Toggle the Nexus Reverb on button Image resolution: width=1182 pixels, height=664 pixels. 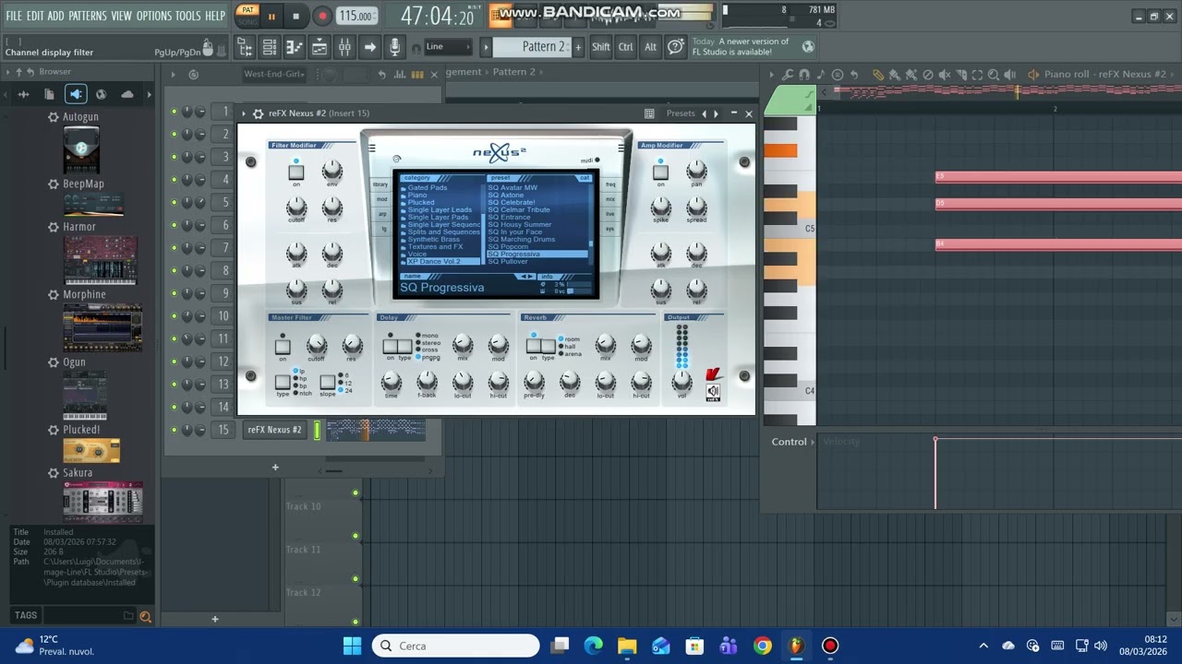click(534, 347)
